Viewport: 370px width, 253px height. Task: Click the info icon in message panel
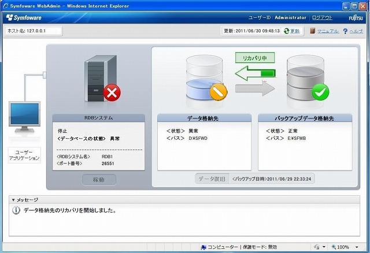[16, 210]
